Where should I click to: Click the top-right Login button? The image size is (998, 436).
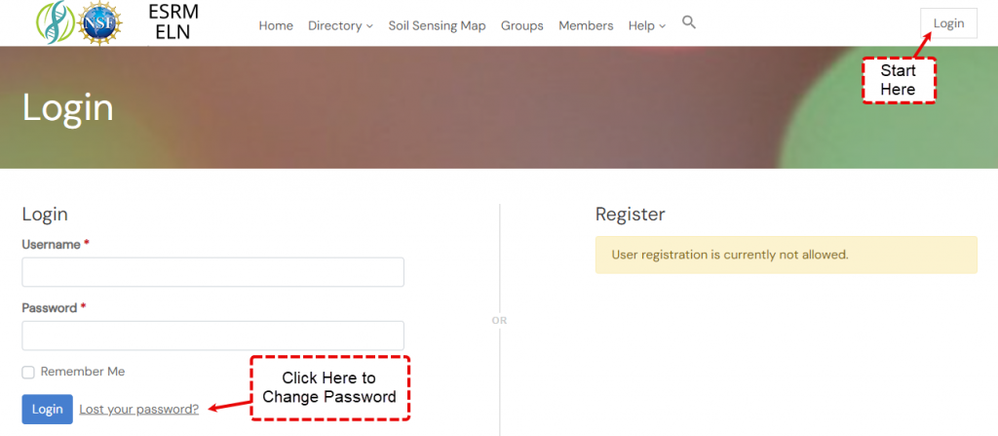coord(948,23)
